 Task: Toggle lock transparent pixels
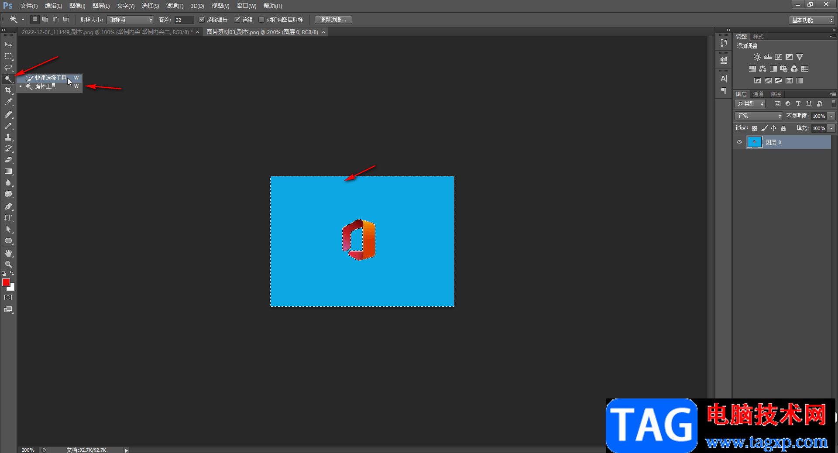coord(754,128)
